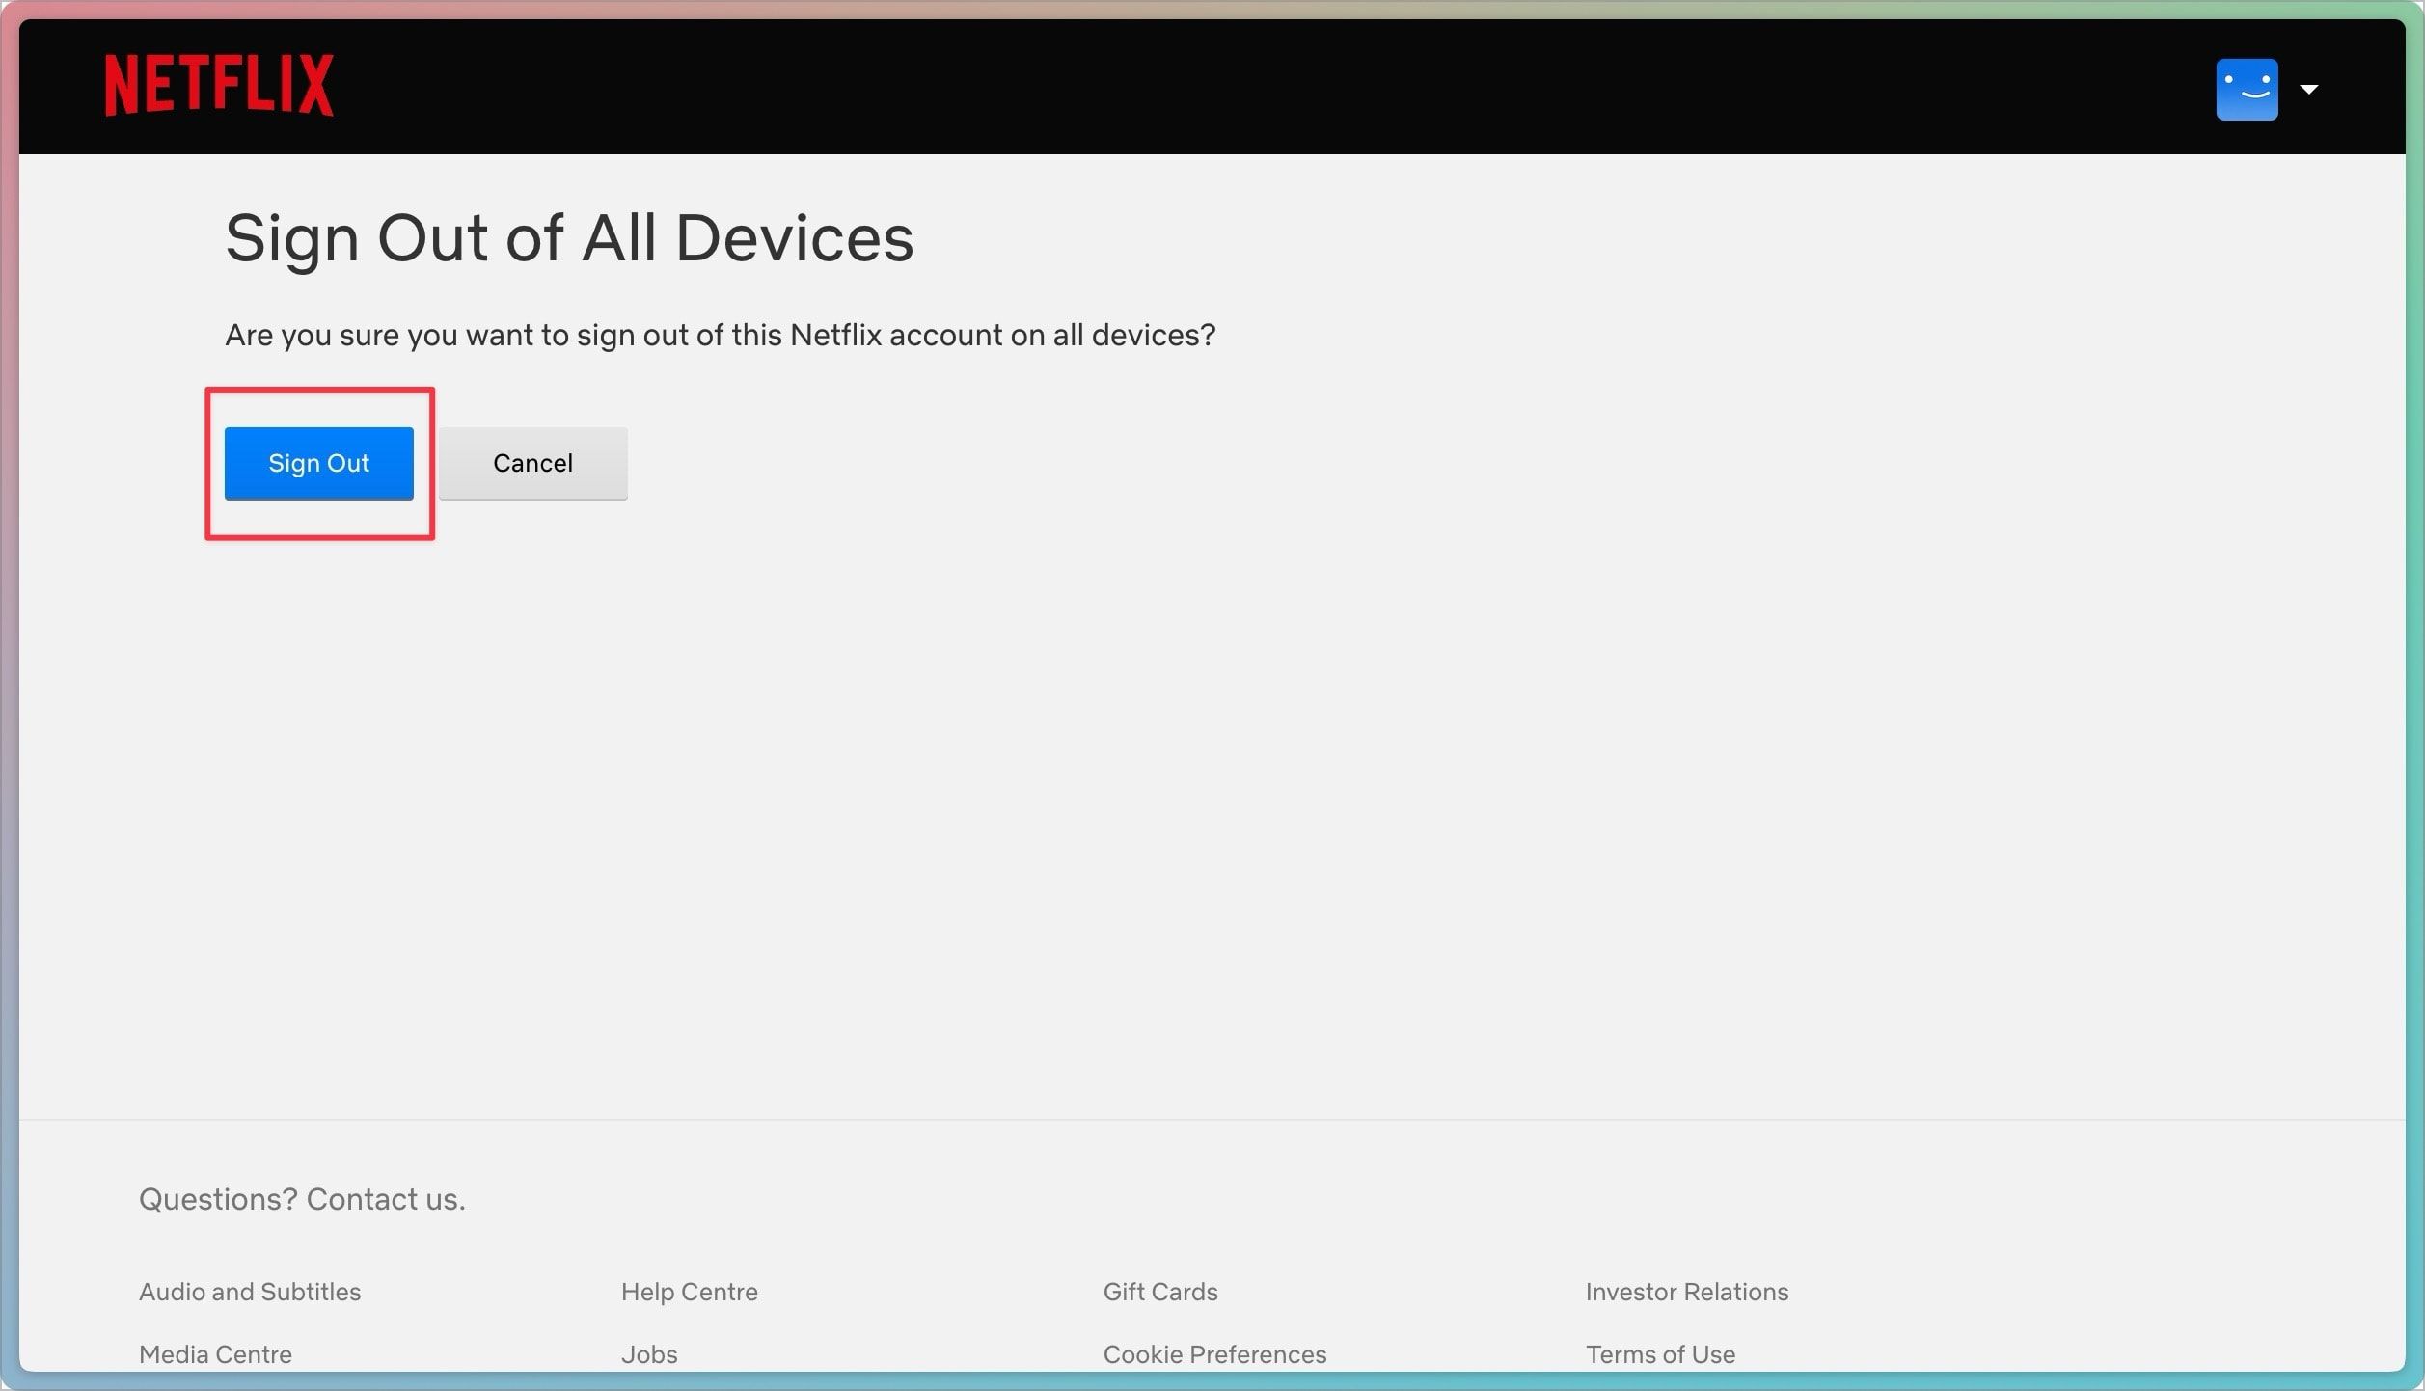Go to the Help Centre link
The height and width of the screenshot is (1391, 2425).
pos(689,1292)
